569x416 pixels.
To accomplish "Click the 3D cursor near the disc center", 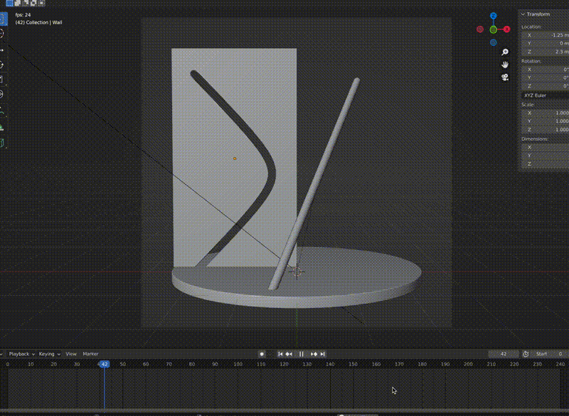I will (x=297, y=272).
